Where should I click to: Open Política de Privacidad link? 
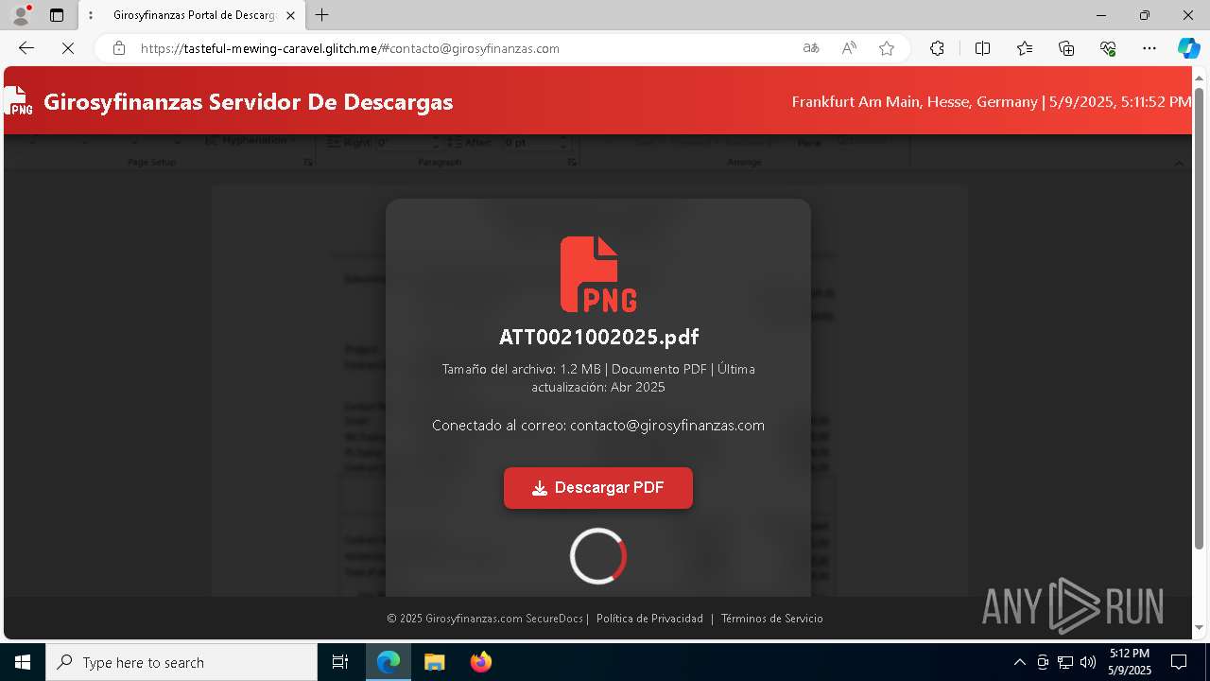pyautogui.click(x=649, y=619)
